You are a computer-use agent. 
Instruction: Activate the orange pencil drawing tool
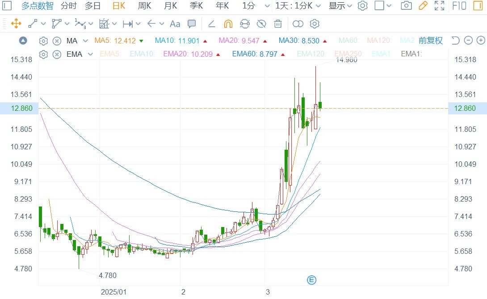pos(423,6)
